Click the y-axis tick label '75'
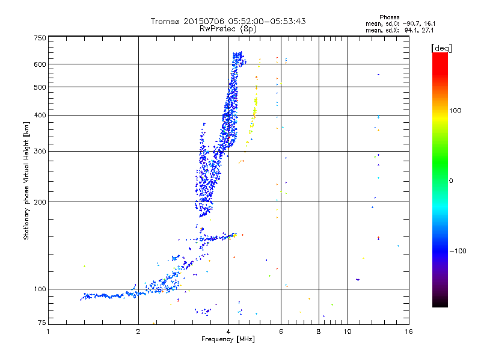 pyautogui.click(x=42, y=322)
